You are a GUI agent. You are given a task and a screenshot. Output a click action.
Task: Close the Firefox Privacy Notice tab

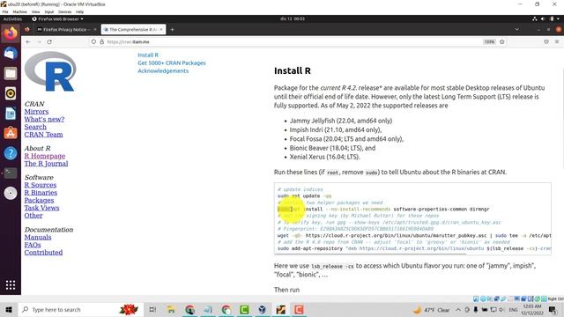[95, 29]
